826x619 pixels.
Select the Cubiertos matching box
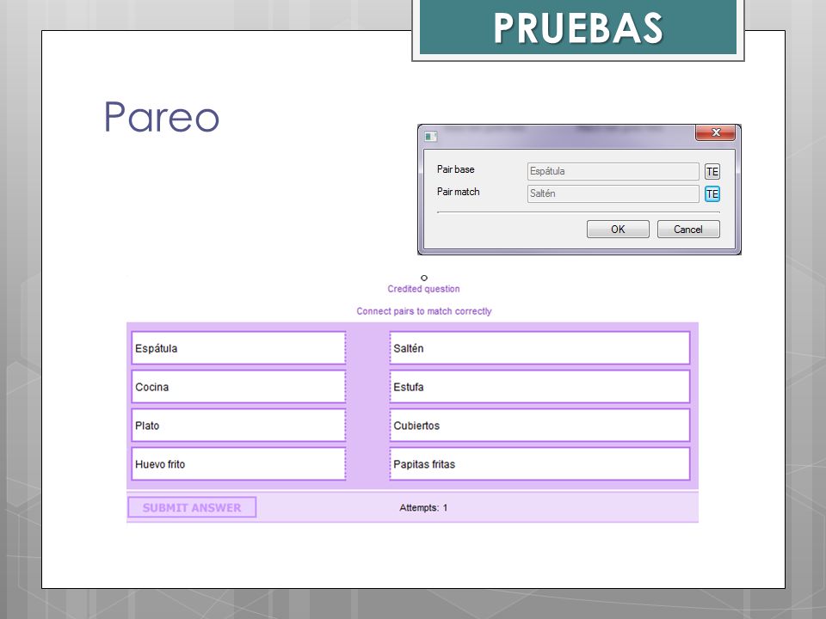[x=539, y=426]
